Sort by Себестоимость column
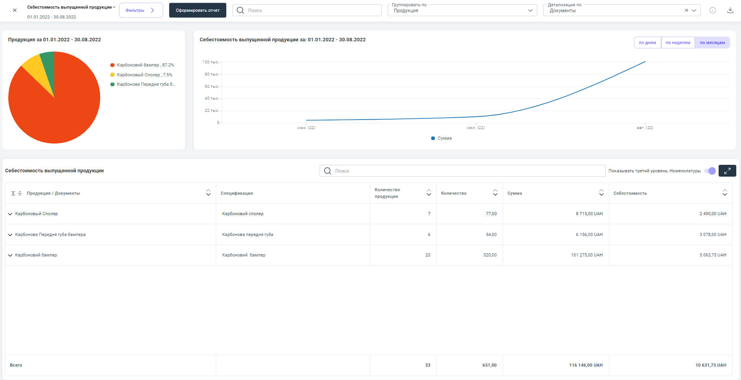Image resolution: width=741 pixels, height=380 pixels. pos(724,193)
